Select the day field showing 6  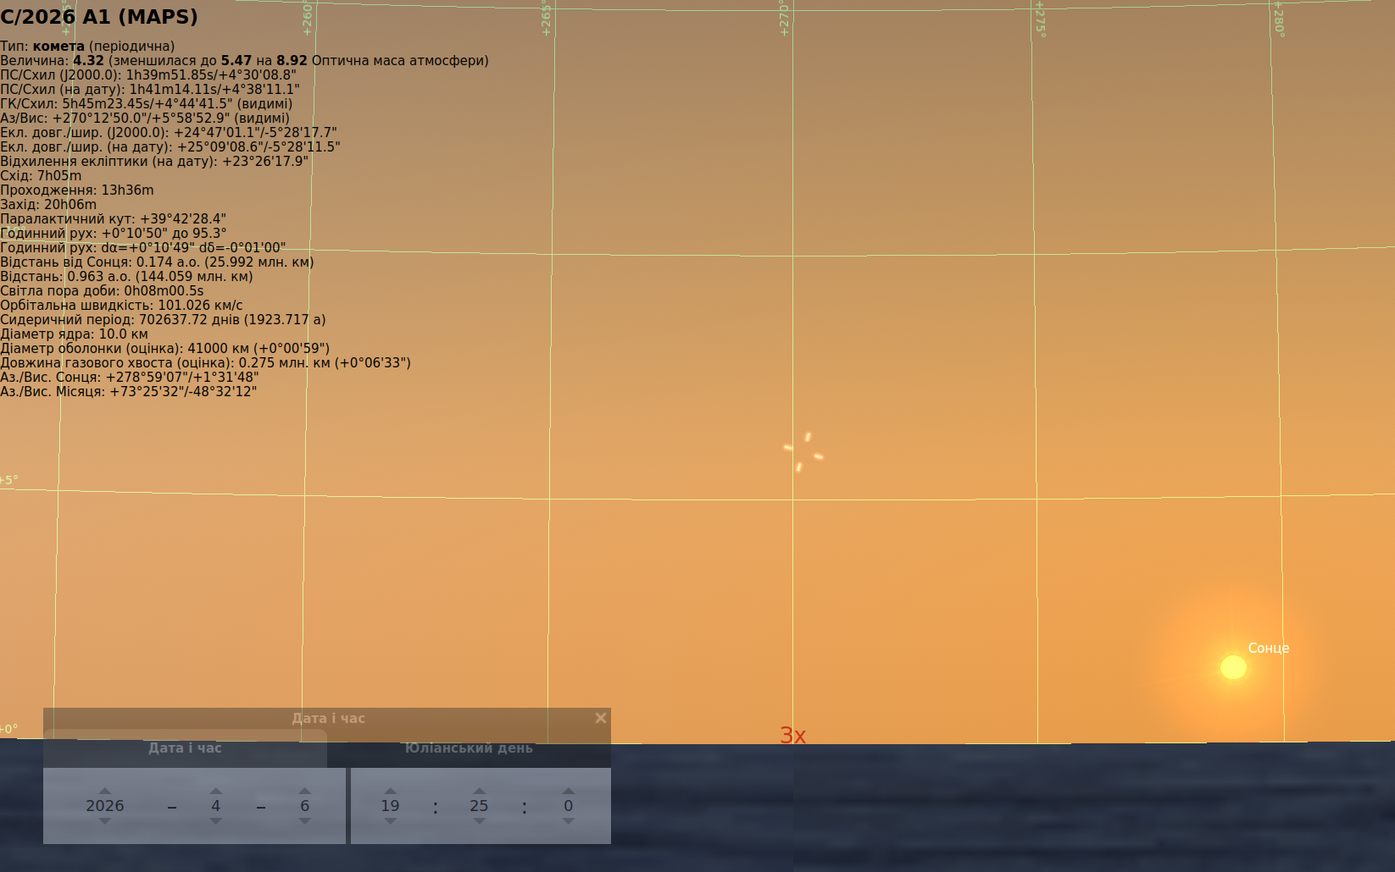[x=304, y=806]
